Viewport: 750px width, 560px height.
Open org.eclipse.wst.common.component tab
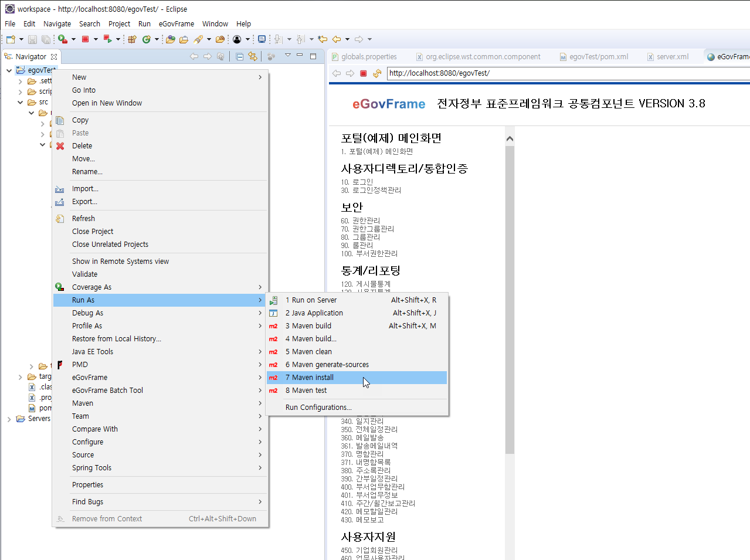coord(478,57)
